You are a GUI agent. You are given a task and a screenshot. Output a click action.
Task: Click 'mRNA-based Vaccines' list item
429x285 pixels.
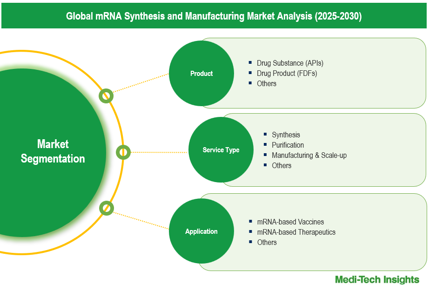point(290,222)
